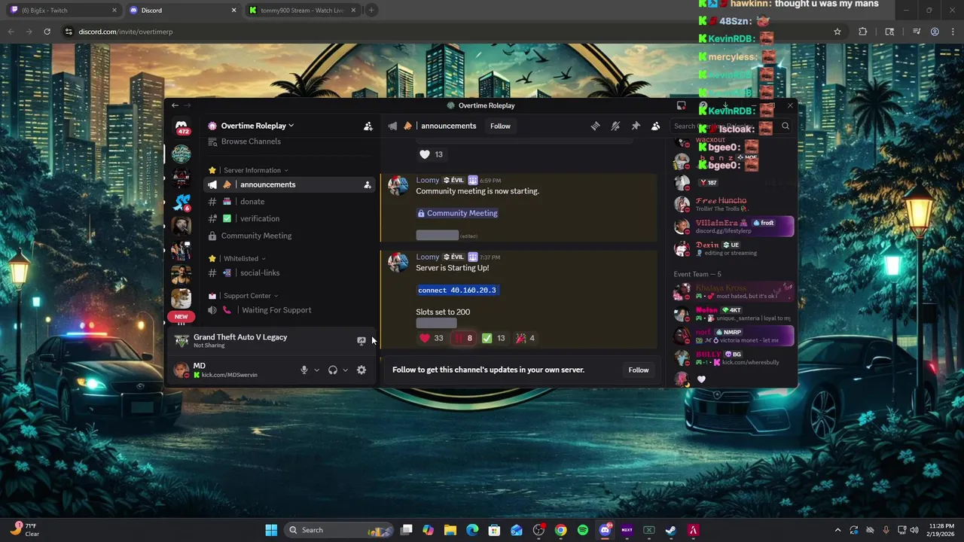Open Steam from the taskbar
Viewport: 964px width, 542px height.
tap(671, 530)
